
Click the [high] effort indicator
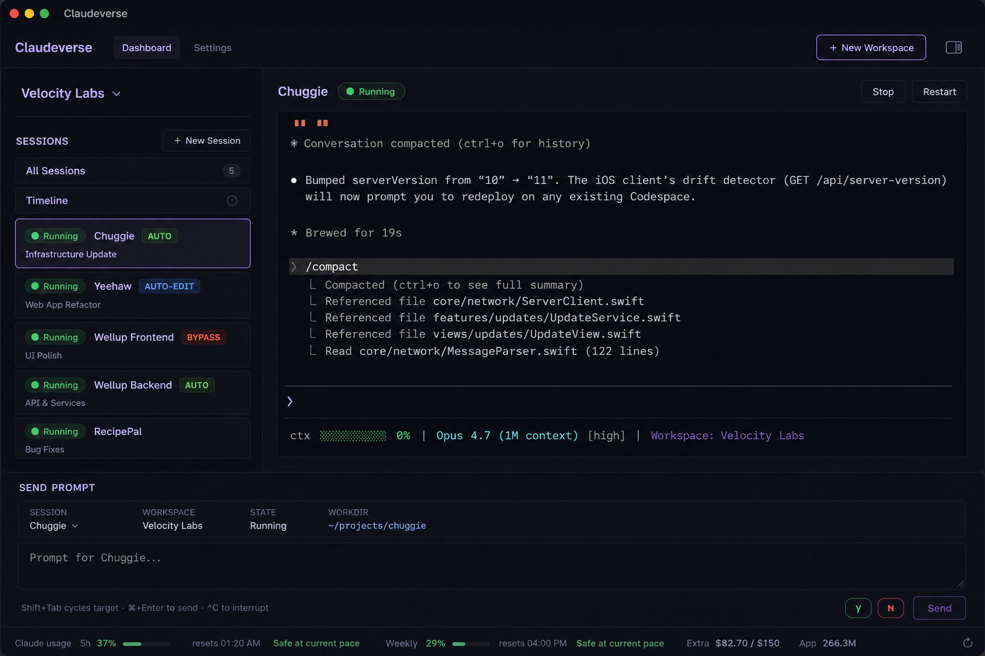point(606,436)
